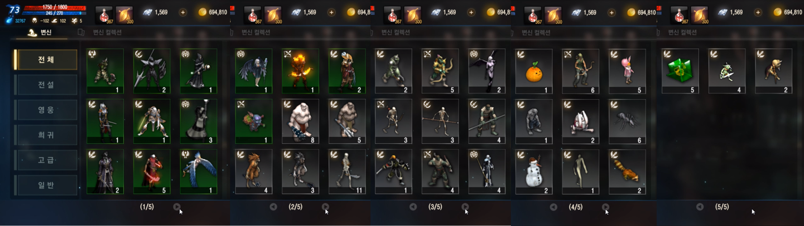Pick the flaming fire archer card
The height and width of the screenshot is (226, 804).
point(300,71)
